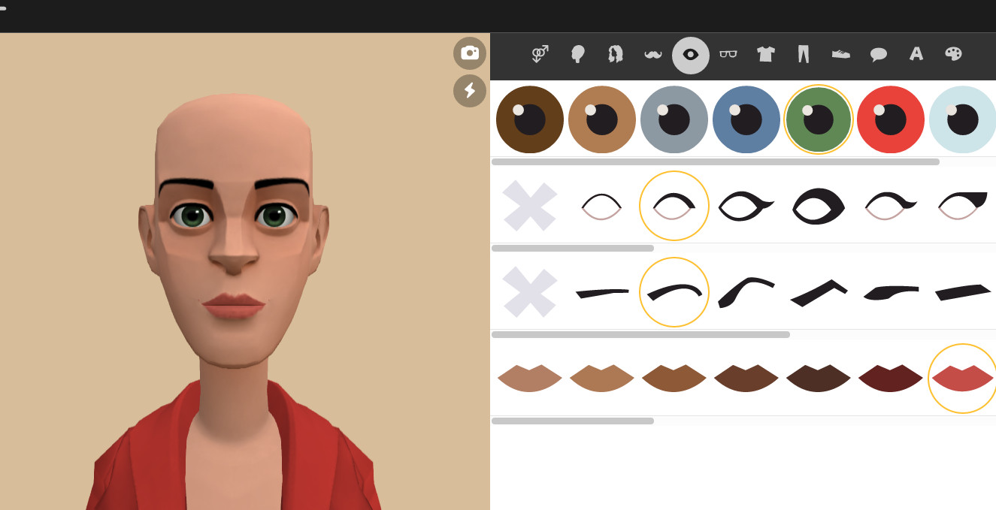Open the color palette tab
The height and width of the screenshot is (510, 996).
(953, 54)
